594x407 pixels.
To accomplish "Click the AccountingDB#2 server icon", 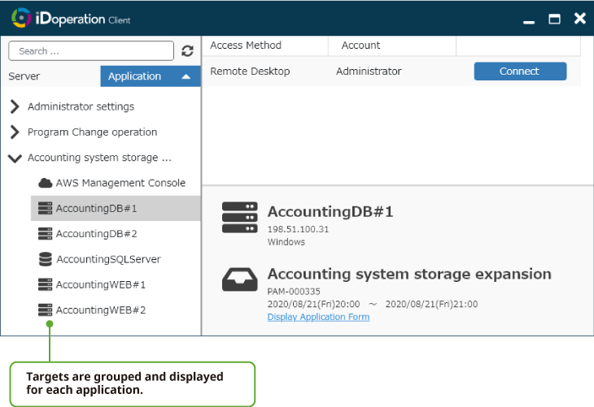I will click(45, 234).
